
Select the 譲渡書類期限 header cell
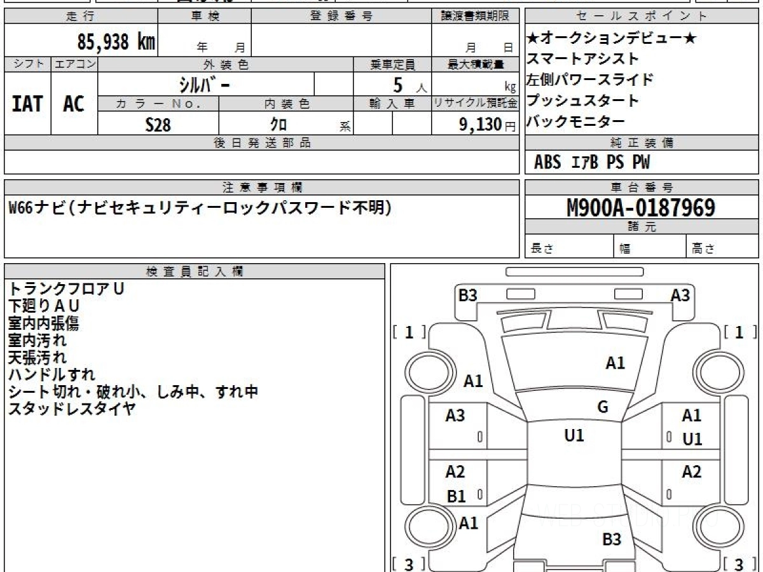pos(476,17)
